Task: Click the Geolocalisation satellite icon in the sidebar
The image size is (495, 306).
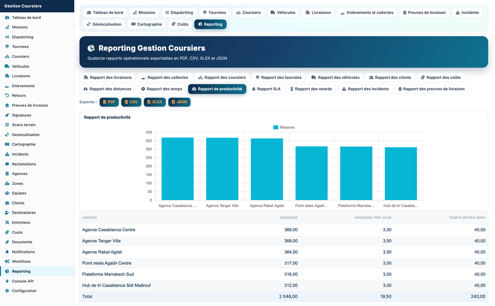Action: tap(7, 135)
